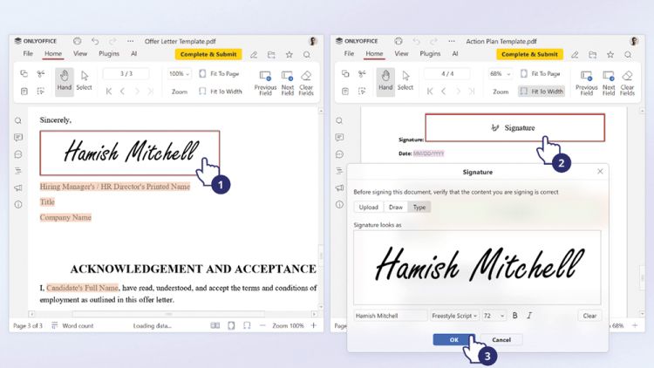
Task: Click zoom out minus in Offer Letter status bar
Action: click(x=262, y=325)
